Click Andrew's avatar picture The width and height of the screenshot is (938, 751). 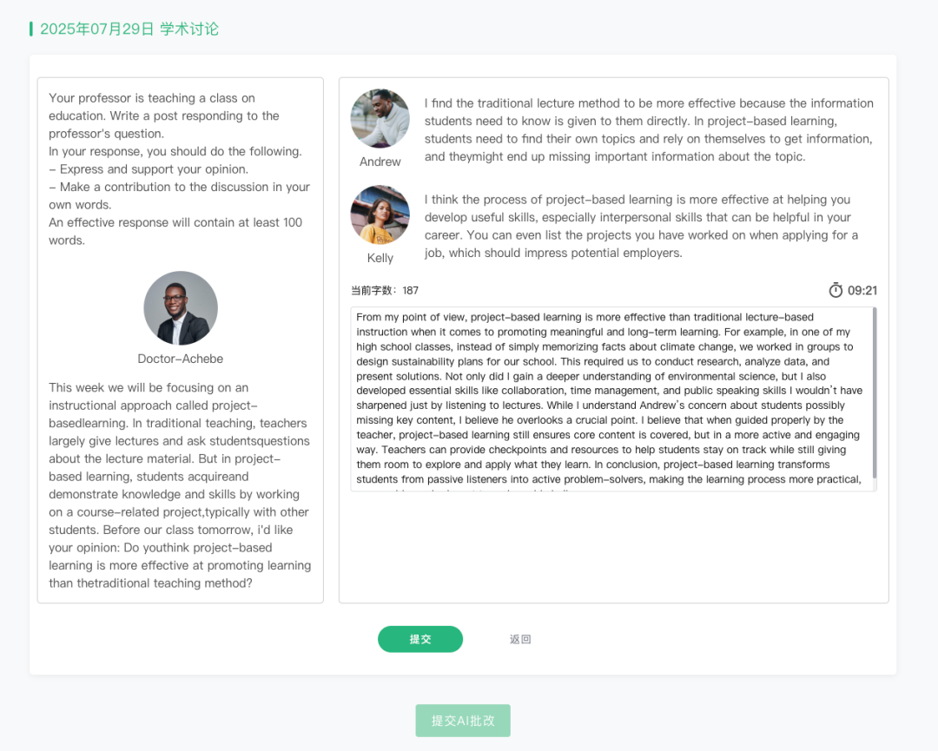[380, 119]
